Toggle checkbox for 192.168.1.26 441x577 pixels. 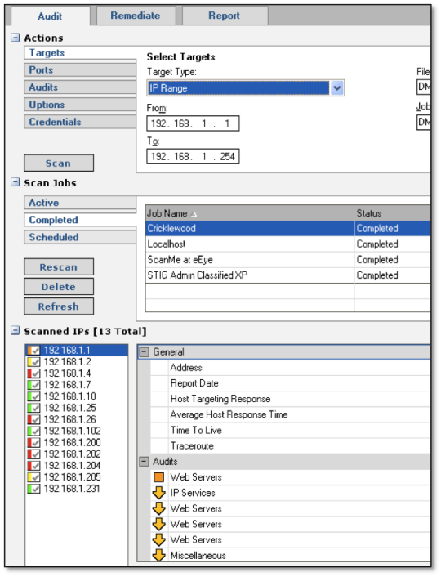[x=35, y=419]
